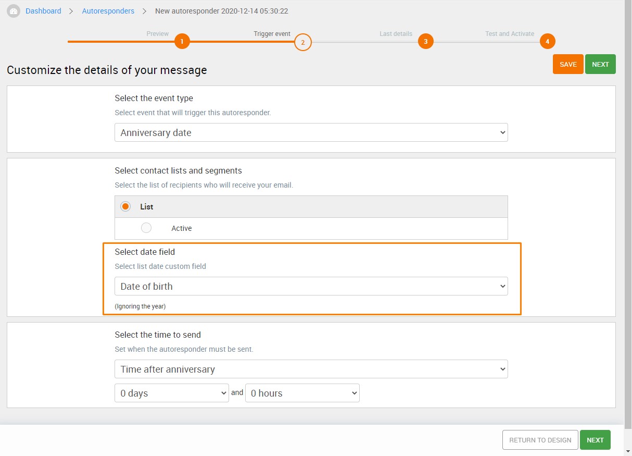The image size is (632, 456).
Task: Click the Test and Activate step label
Action: pos(510,34)
